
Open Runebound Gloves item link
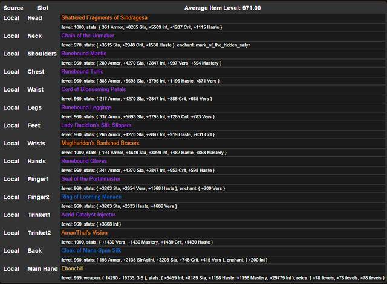click(x=84, y=161)
